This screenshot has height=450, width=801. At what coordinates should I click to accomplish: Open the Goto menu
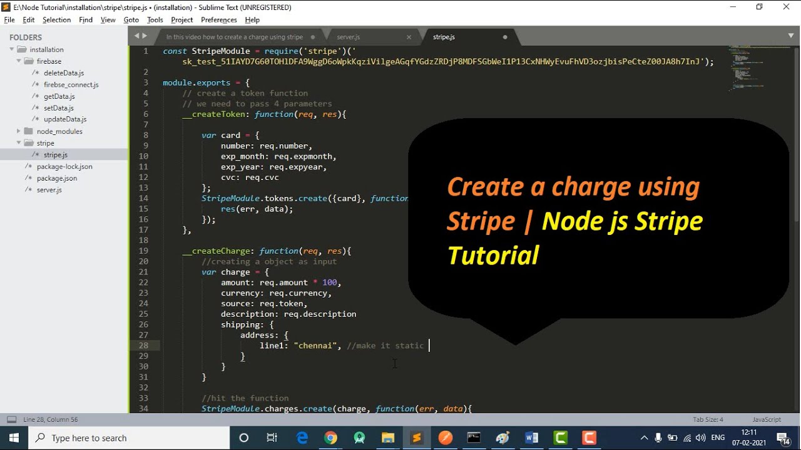(131, 20)
